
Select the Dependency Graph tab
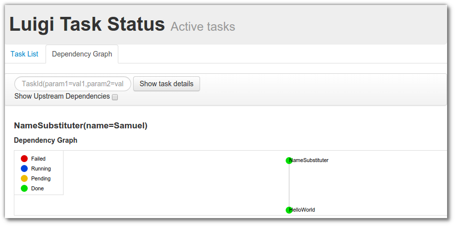[82, 54]
